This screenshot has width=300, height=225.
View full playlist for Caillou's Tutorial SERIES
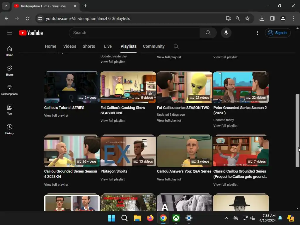click(x=56, y=115)
